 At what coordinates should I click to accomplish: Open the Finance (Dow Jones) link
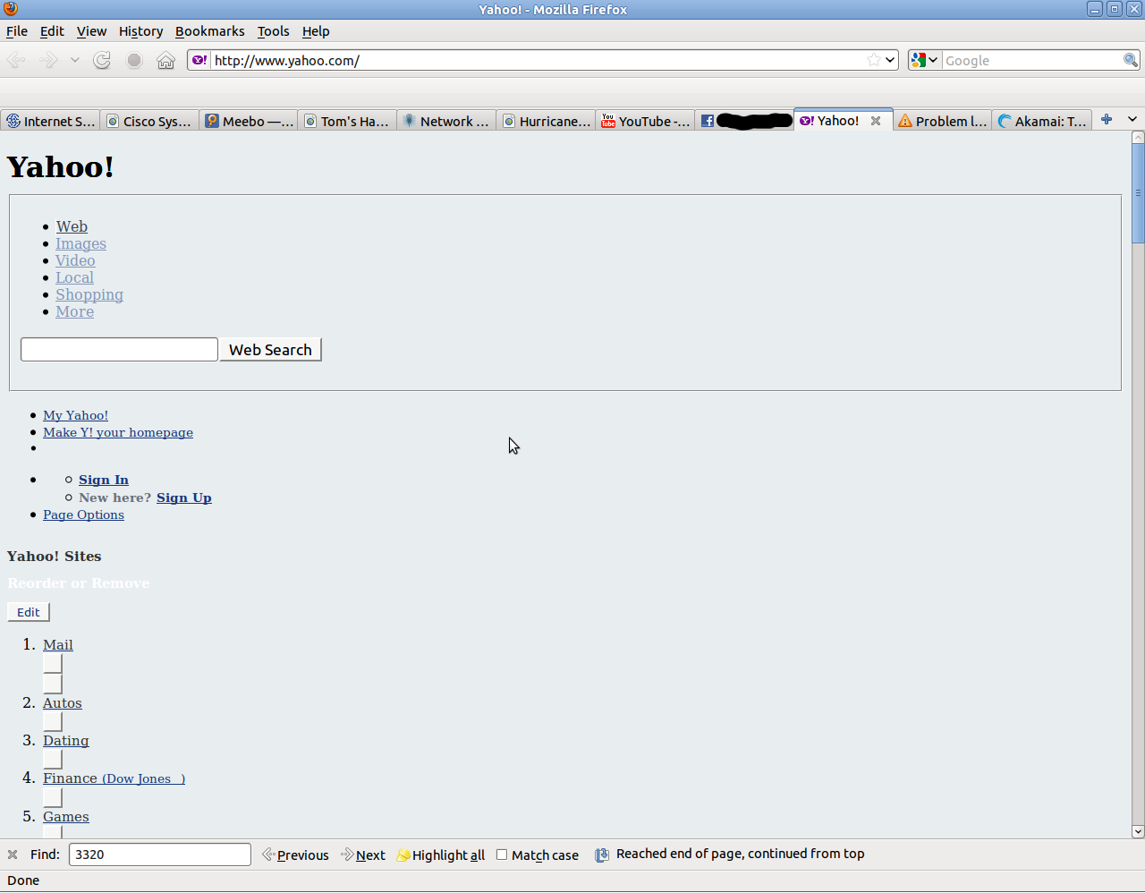pyautogui.click(x=114, y=778)
